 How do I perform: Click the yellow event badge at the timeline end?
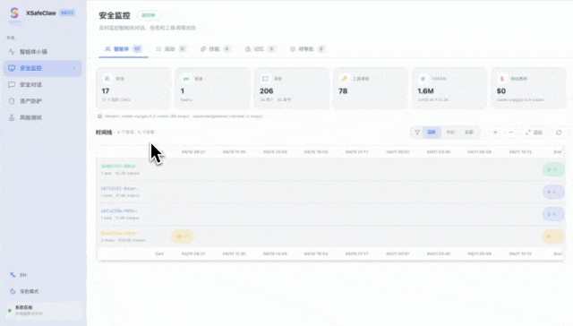553,236
